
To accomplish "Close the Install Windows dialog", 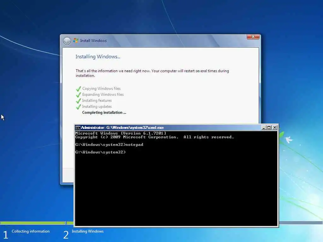I will [253, 37].
